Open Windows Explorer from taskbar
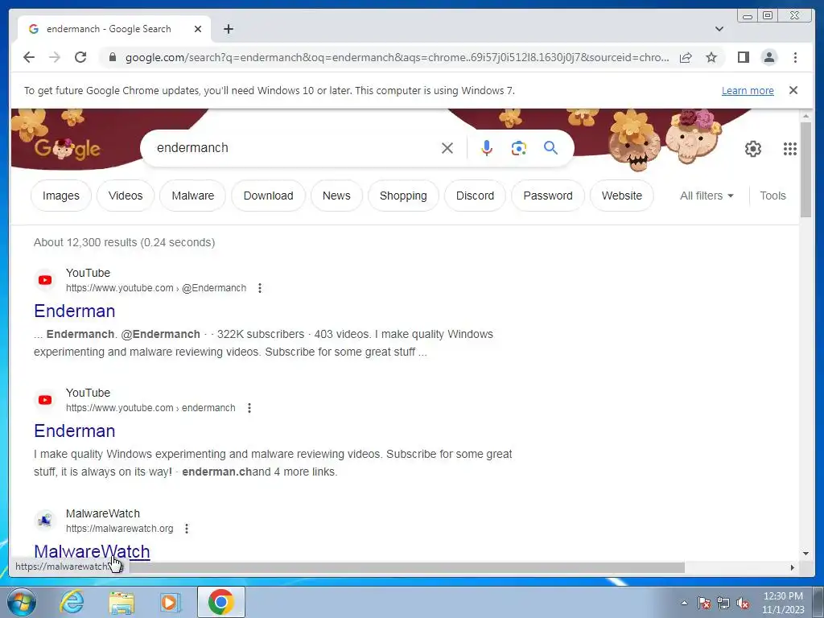 (122, 602)
